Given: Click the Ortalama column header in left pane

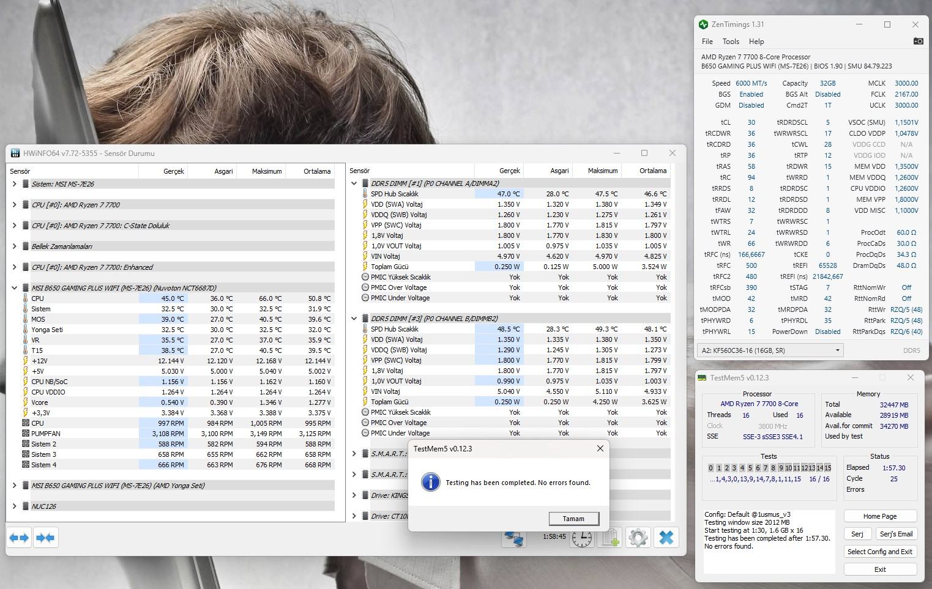Looking at the screenshot, I should pos(310,171).
